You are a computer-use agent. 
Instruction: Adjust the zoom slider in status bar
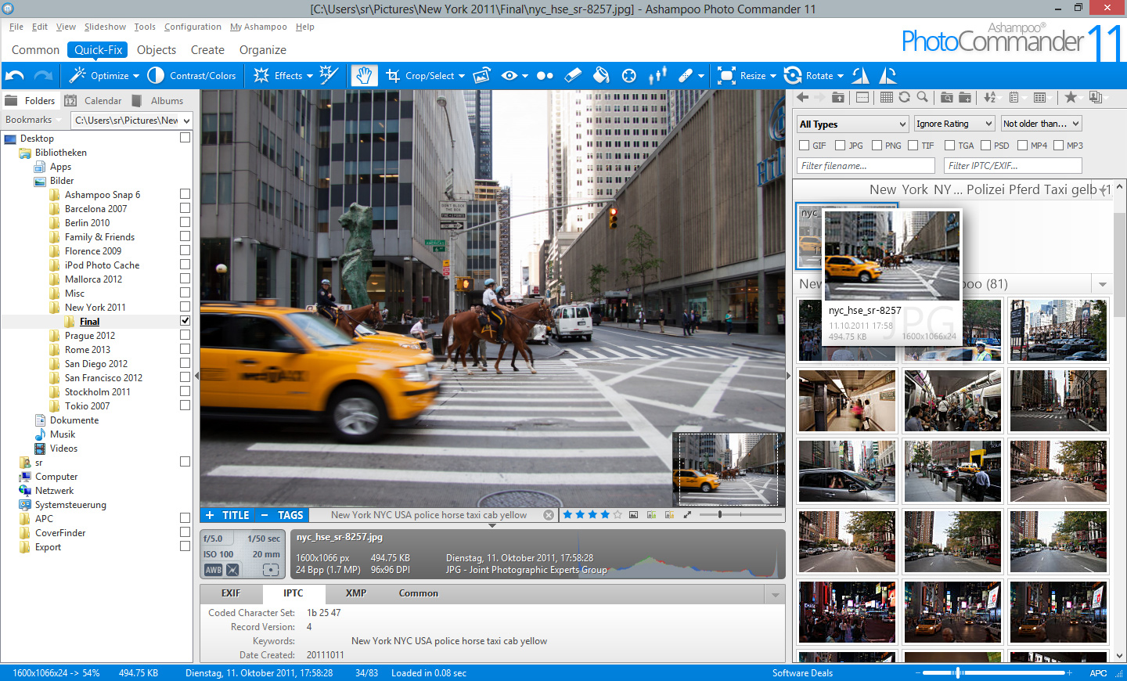958,673
